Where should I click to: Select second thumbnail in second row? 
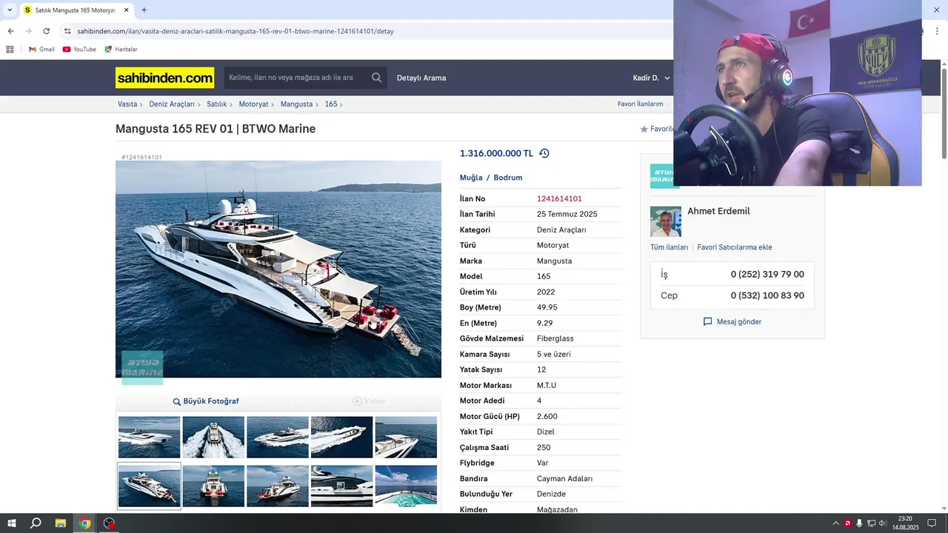click(x=213, y=486)
